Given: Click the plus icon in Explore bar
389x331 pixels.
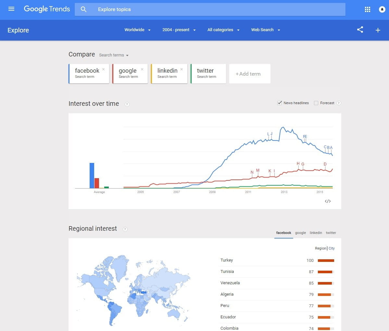Looking at the screenshot, I should pyautogui.click(x=378, y=30).
